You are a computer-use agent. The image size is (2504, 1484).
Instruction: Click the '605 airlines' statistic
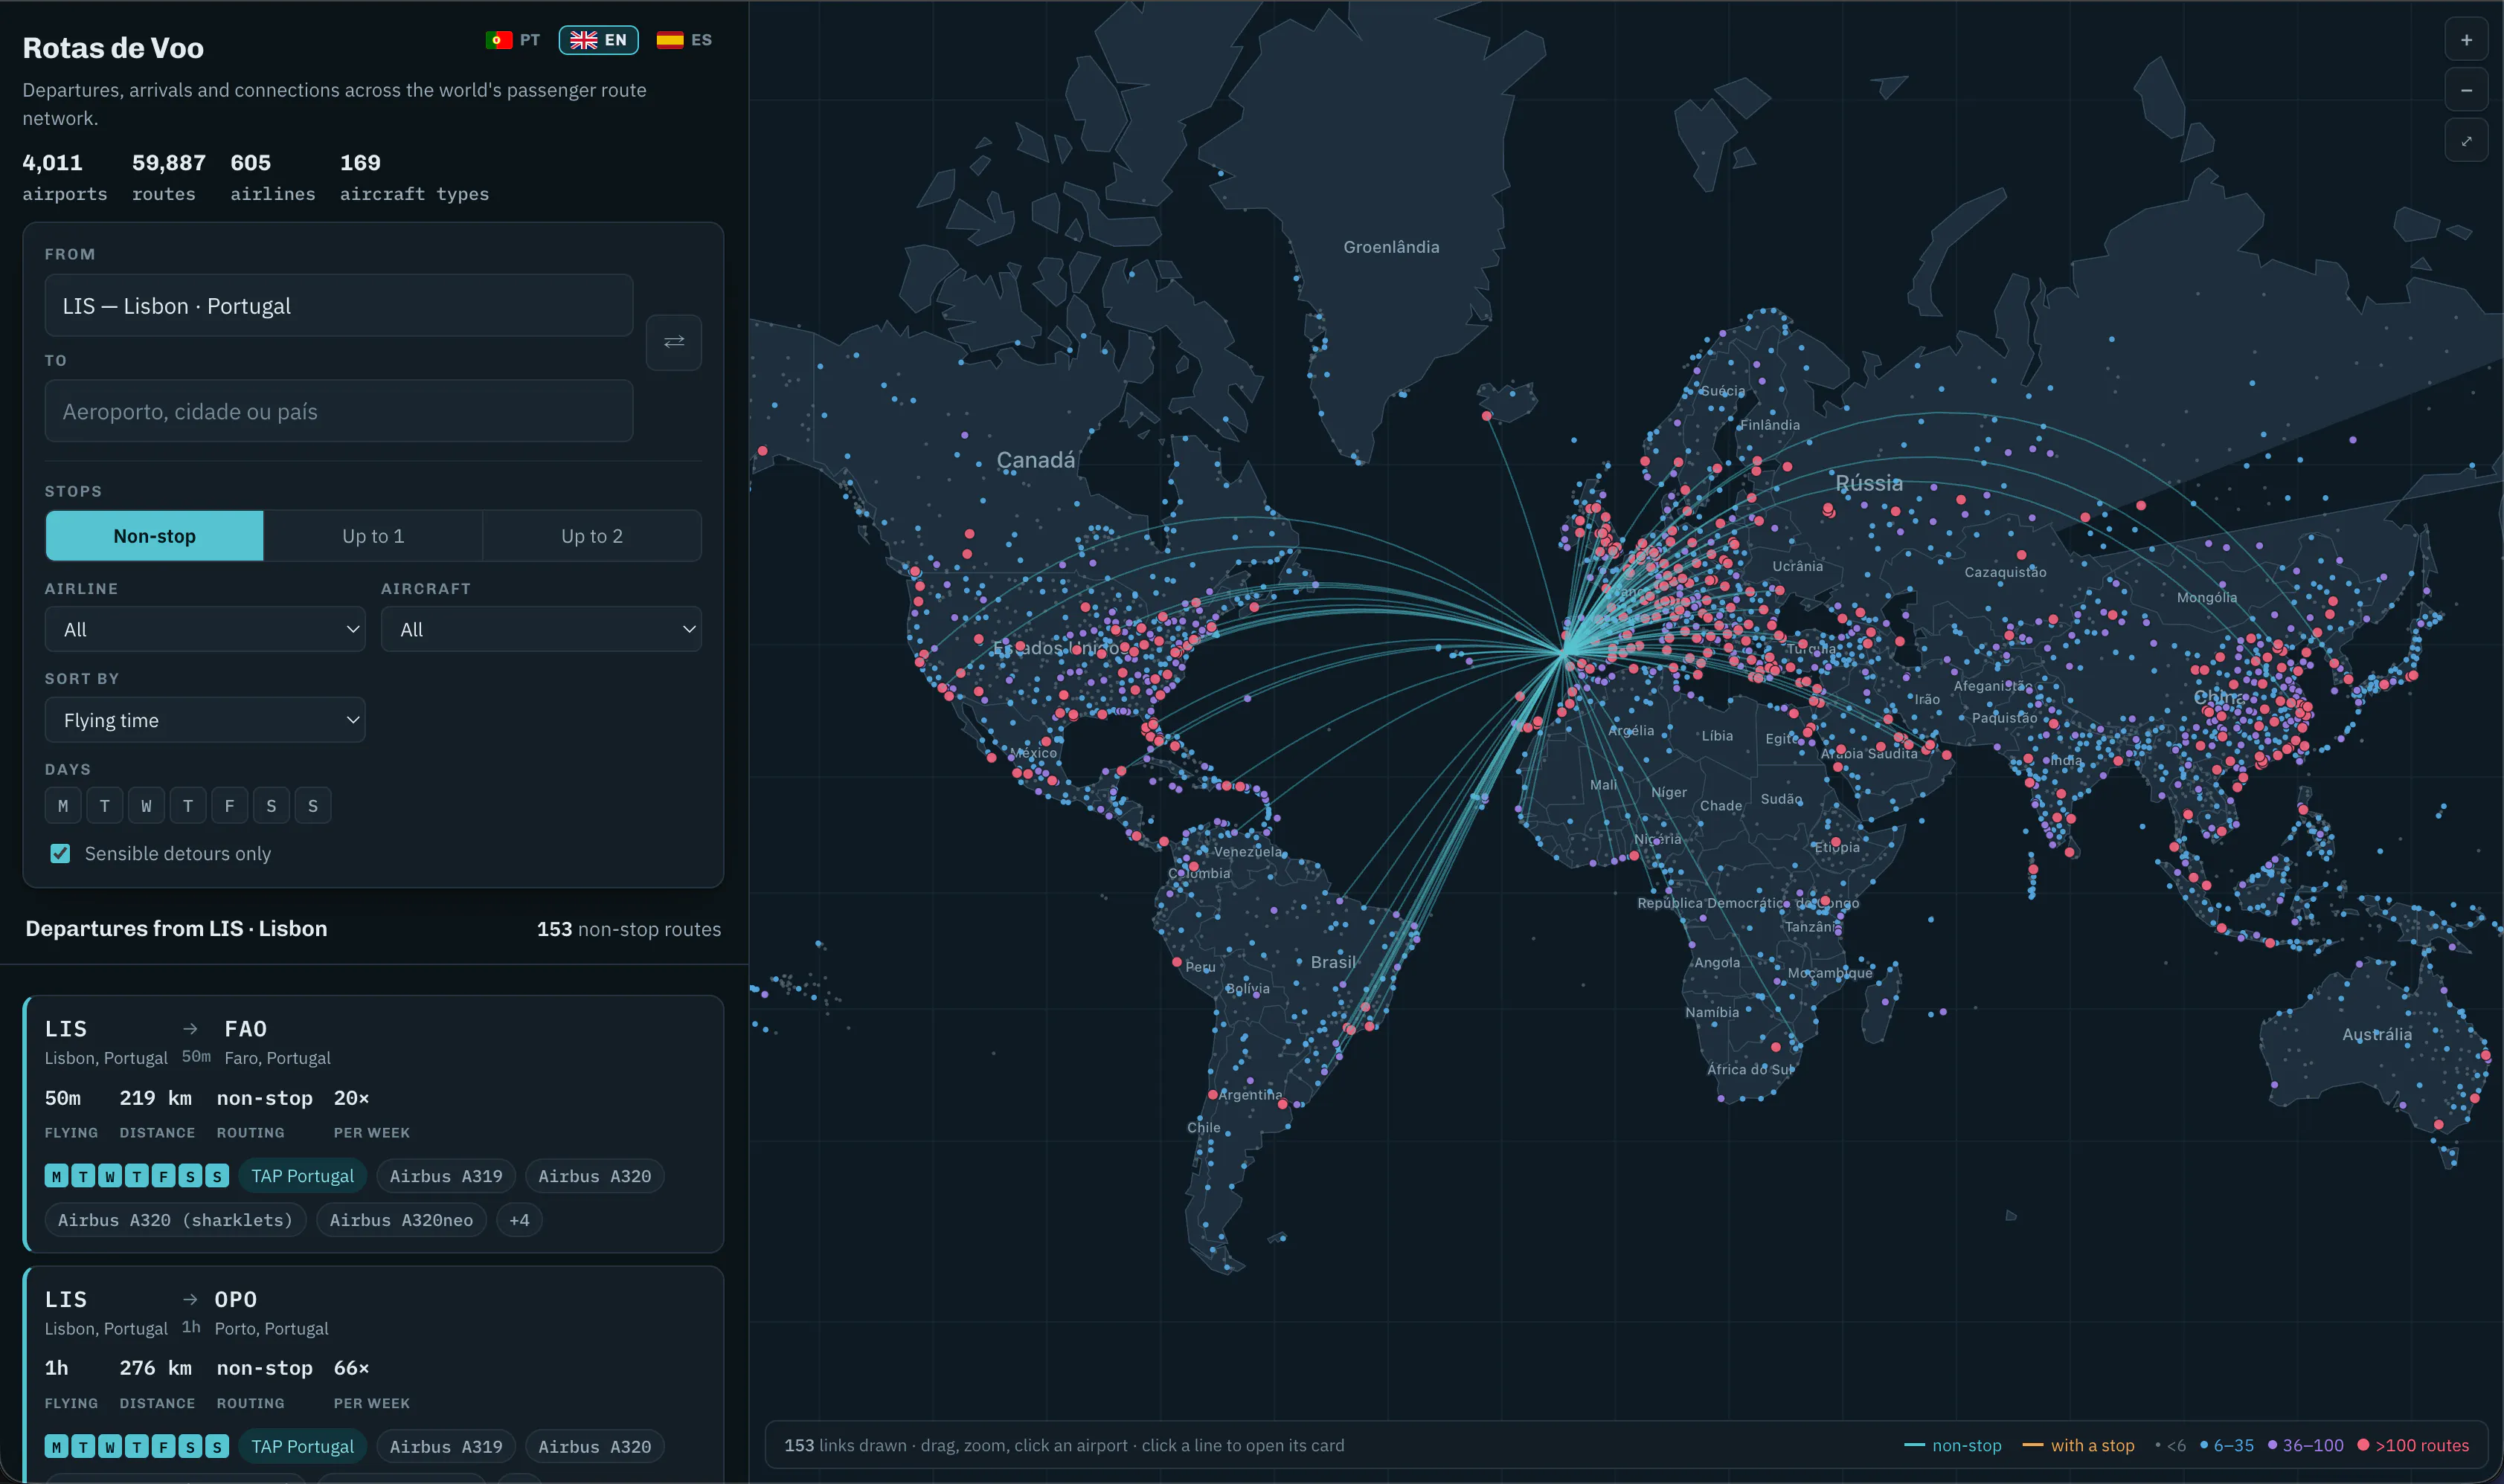tap(272, 177)
